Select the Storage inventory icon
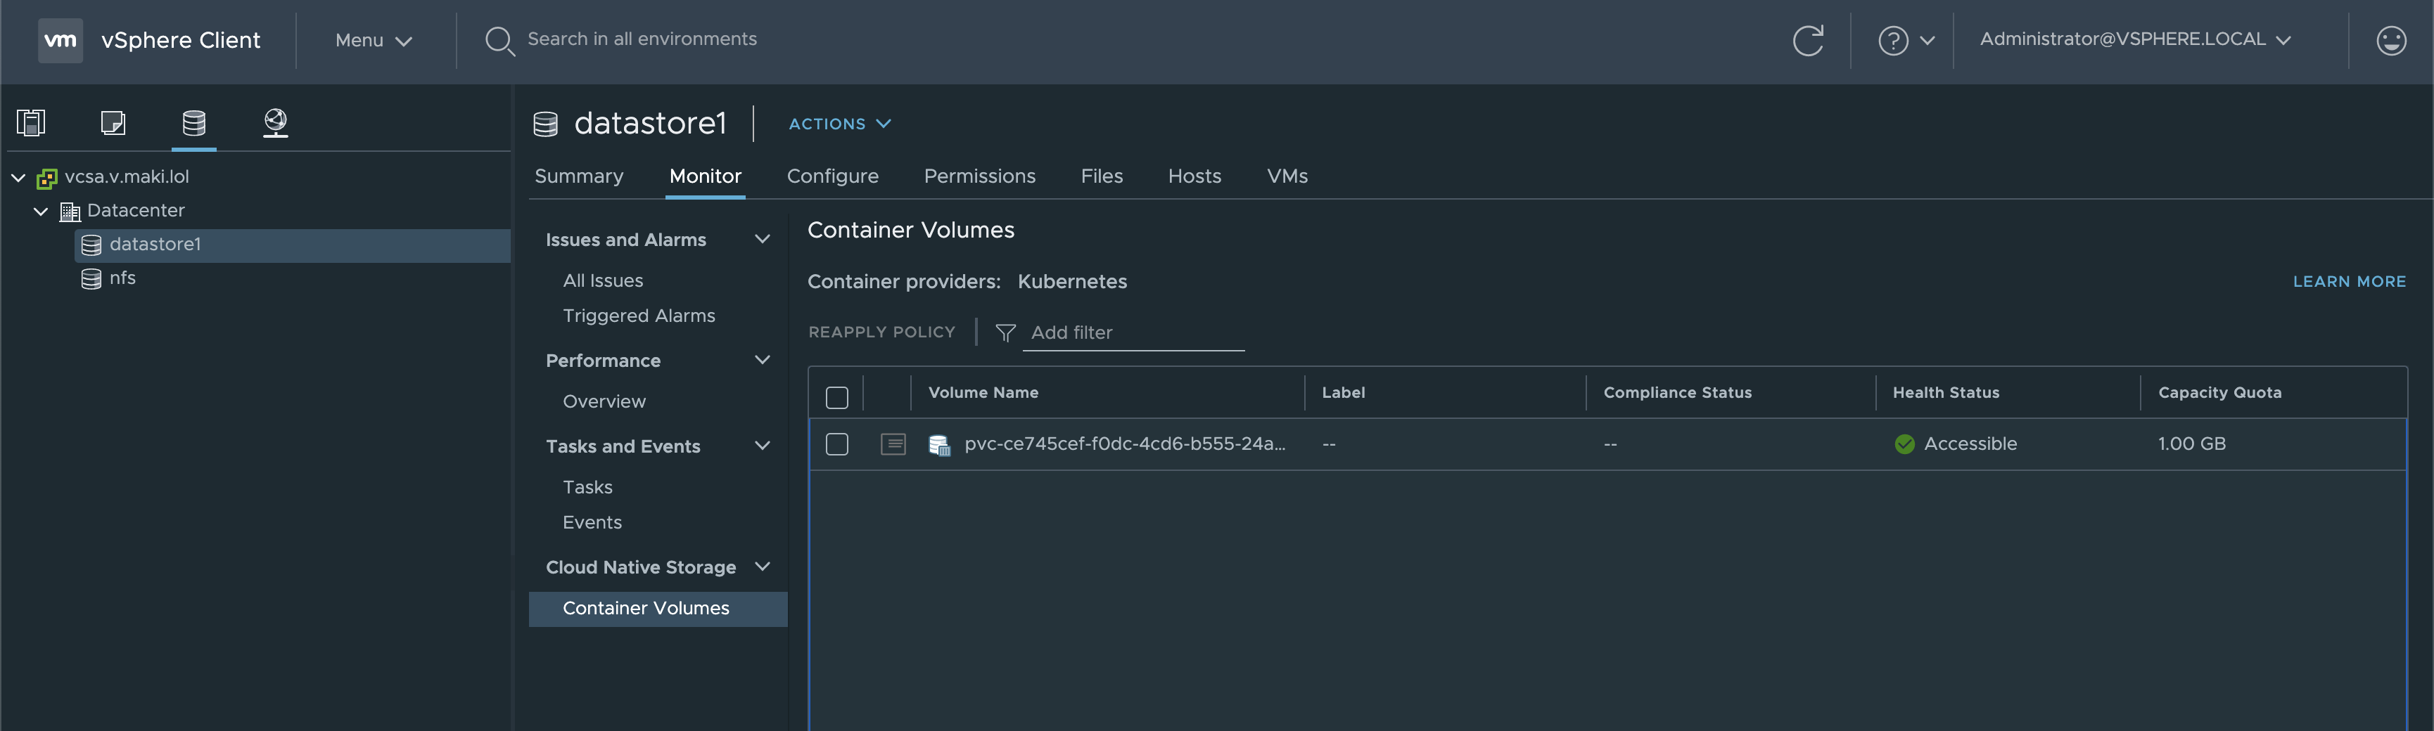This screenshot has height=731, width=2434. pos(193,123)
